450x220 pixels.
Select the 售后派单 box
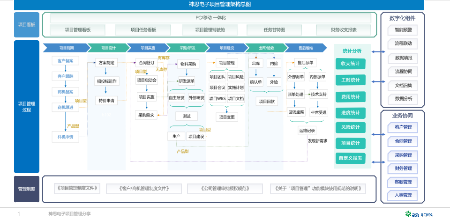(x=305, y=62)
